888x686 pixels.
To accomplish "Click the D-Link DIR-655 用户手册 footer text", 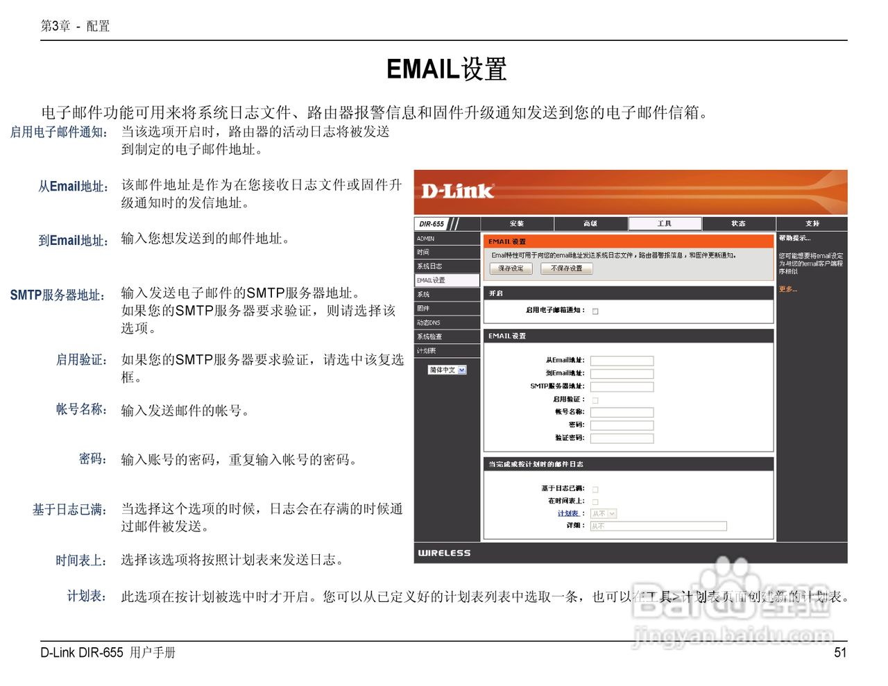I will [108, 653].
